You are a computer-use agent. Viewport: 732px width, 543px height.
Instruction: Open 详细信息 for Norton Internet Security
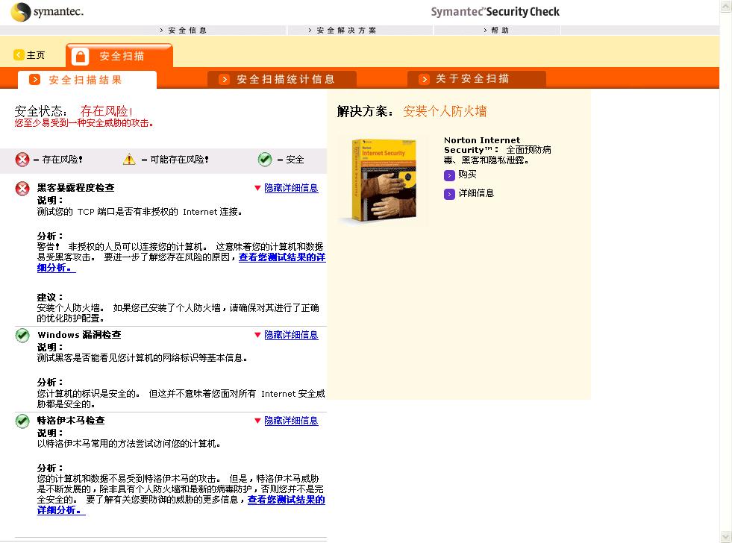[476, 193]
